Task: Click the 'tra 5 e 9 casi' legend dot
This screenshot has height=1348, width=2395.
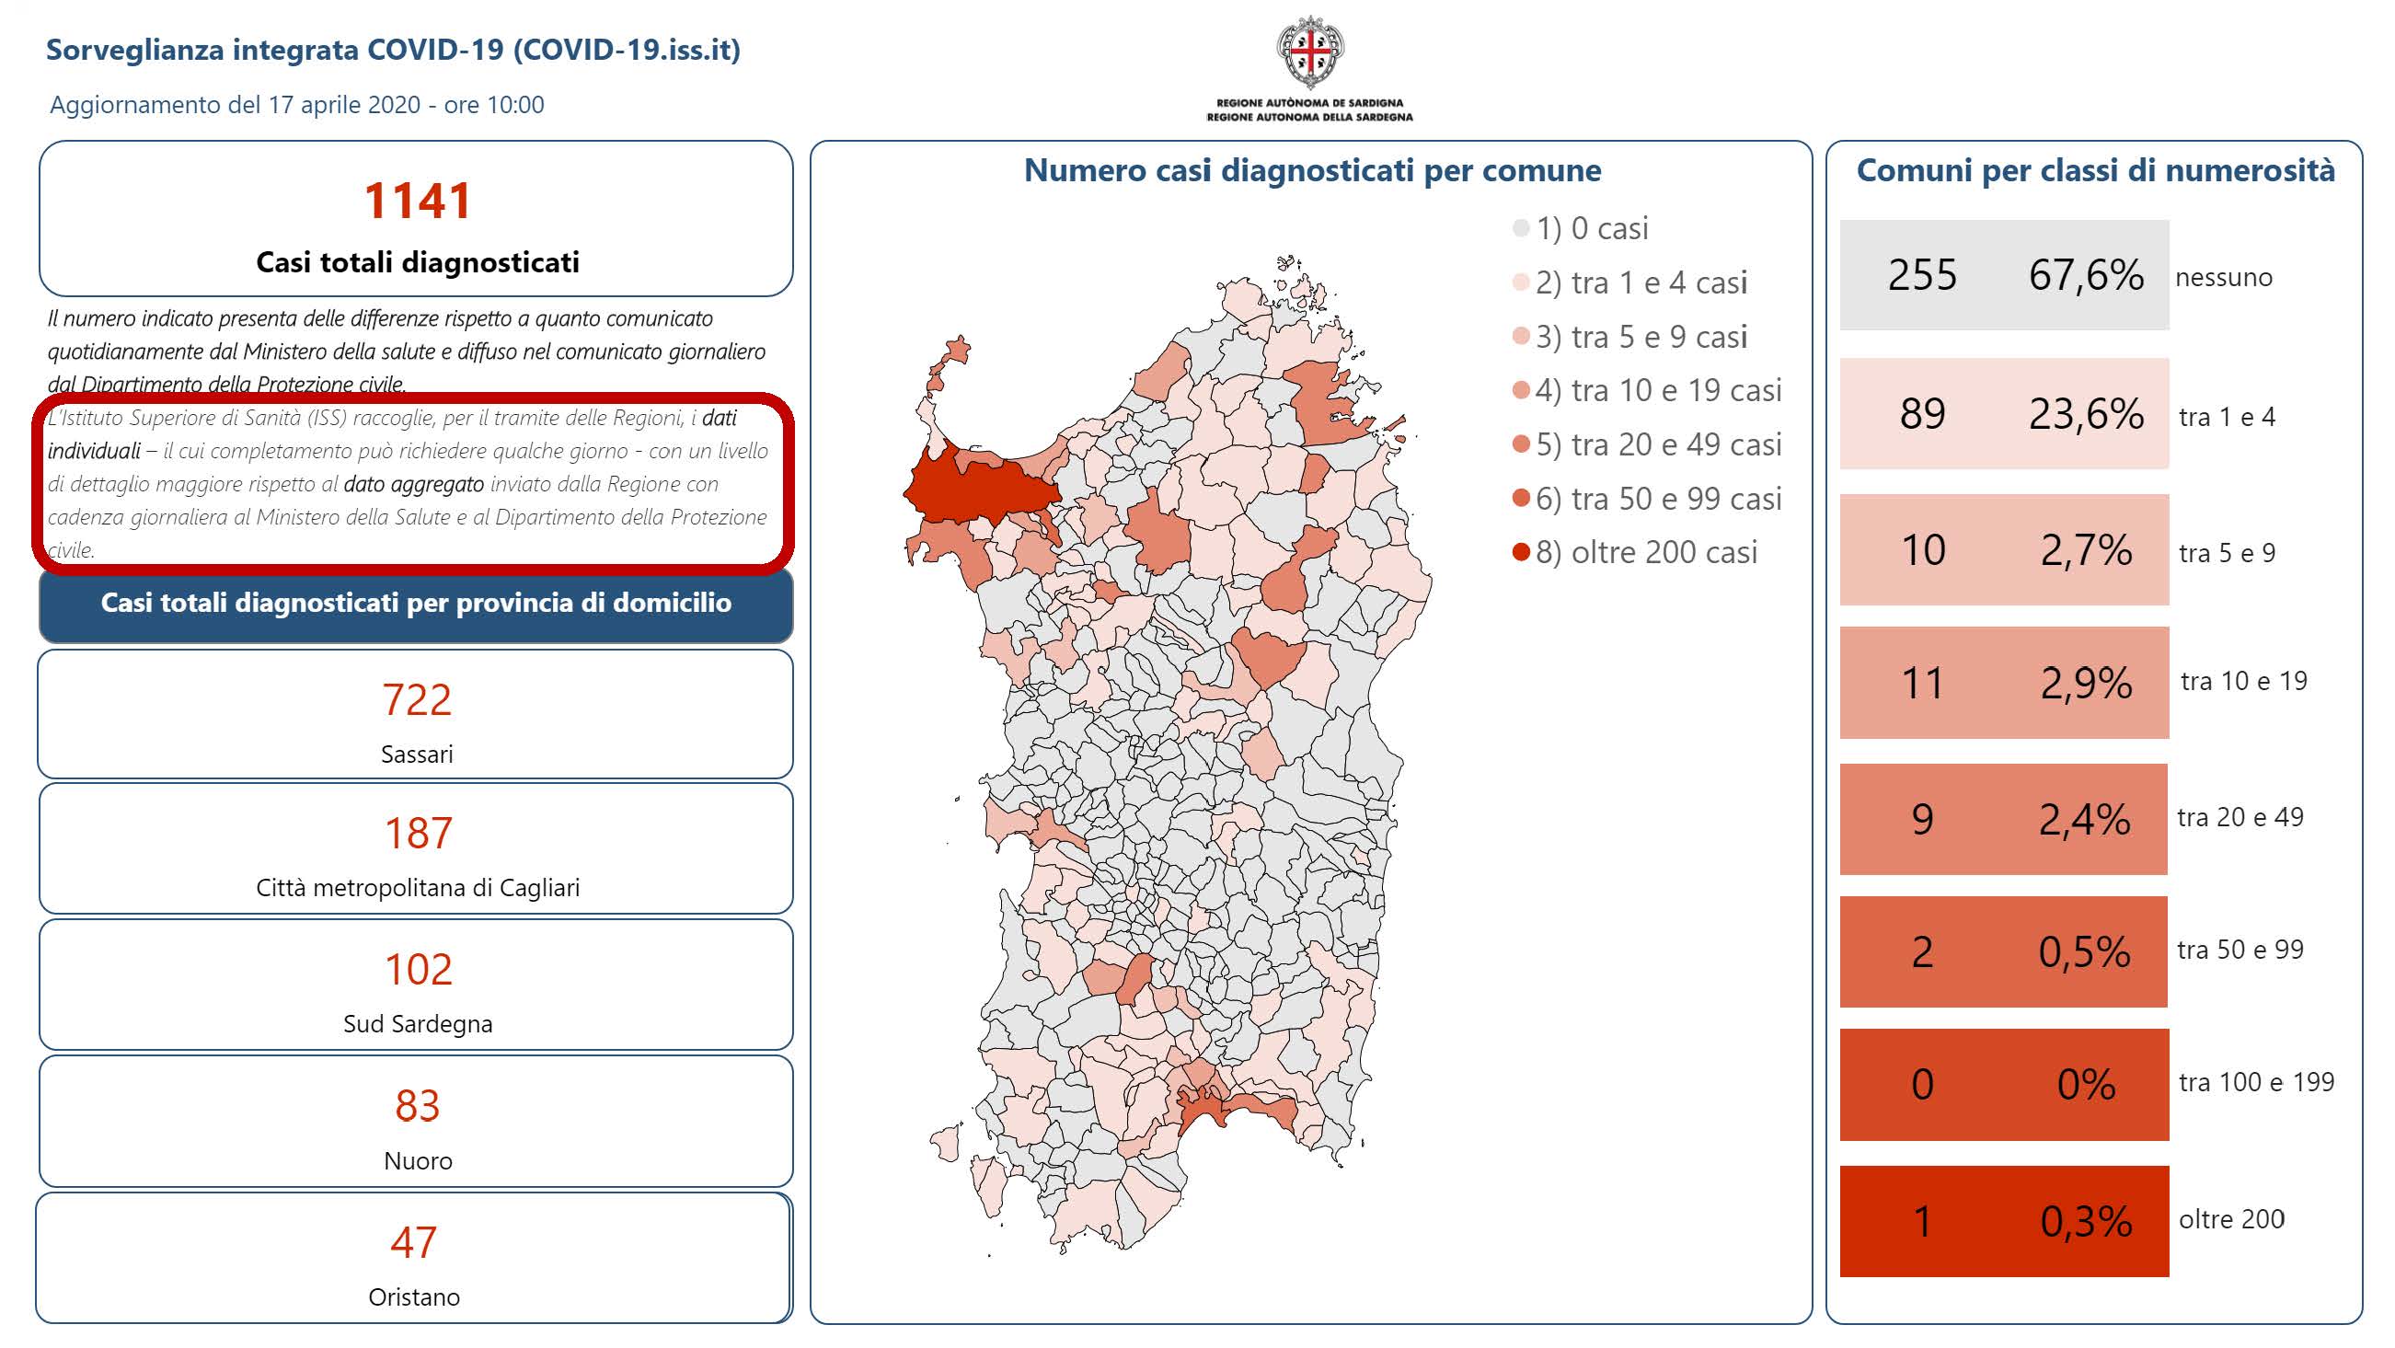Action: (x=1521, y=336)
